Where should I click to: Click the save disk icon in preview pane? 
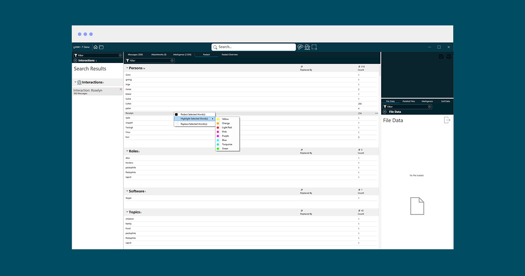(x=441, y=57)
